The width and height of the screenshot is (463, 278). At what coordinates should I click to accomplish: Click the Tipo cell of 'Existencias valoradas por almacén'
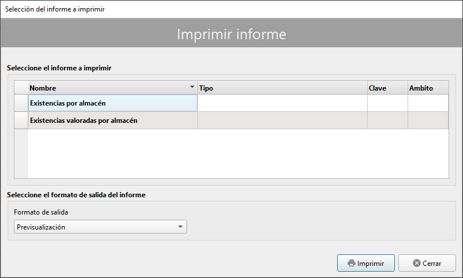pyautogui.click(x=282, y=121)
